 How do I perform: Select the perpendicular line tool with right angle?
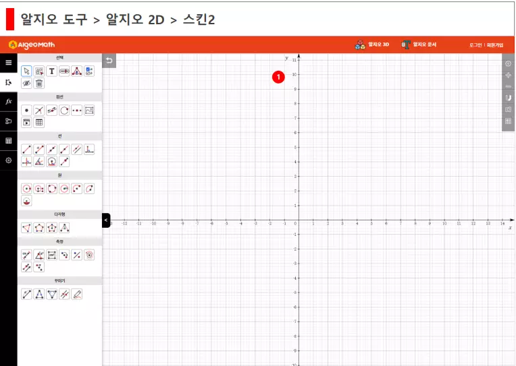point(89,150)
